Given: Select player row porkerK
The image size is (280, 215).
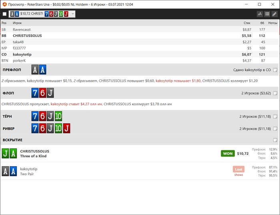Looking at the screenshot, I should [140, 60].
